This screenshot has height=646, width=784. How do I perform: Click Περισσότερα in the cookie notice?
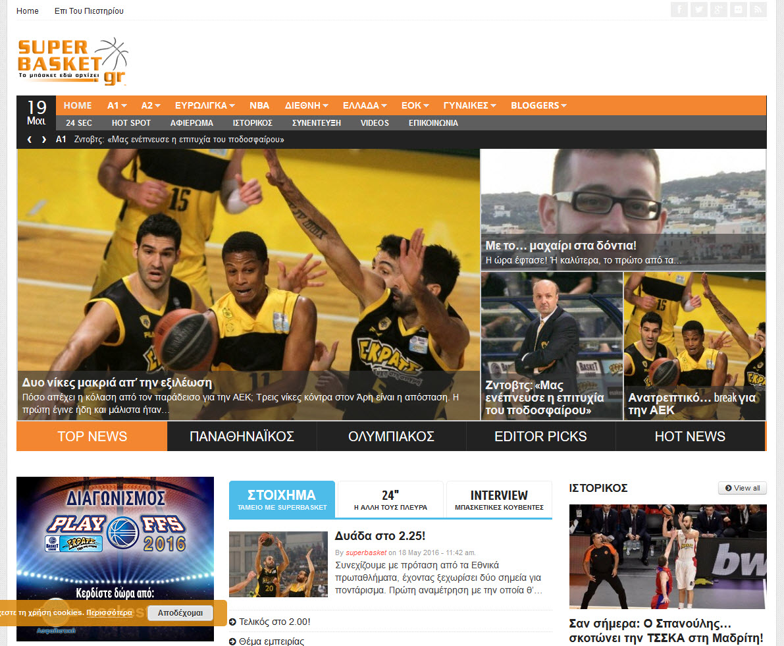pyautogui.click(x=109, y=612)
